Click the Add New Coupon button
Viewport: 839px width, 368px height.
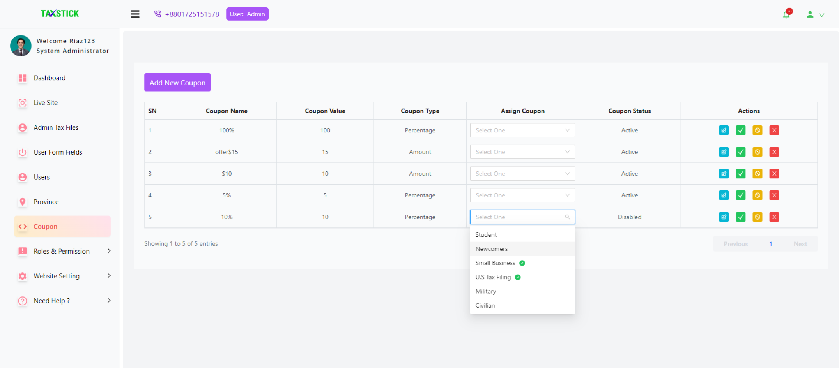tap(177, 83)
